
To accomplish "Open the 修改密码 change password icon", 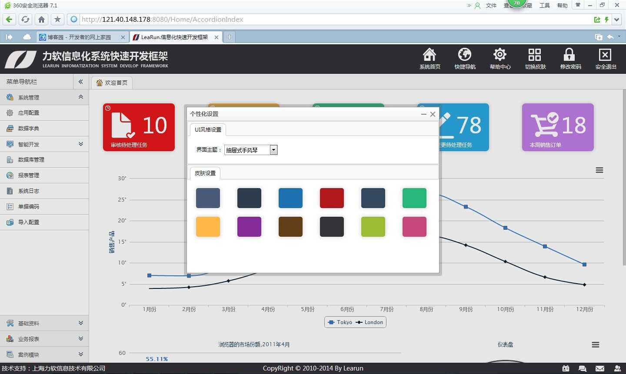I will 569,59.
